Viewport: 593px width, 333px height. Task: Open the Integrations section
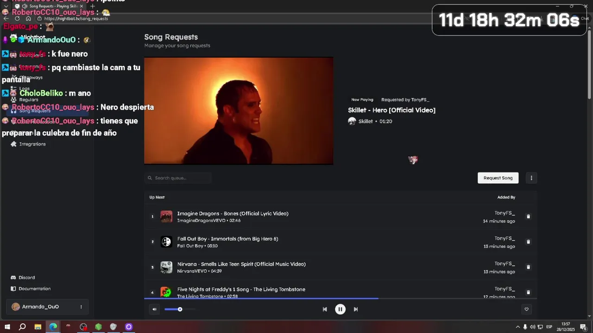32,144
